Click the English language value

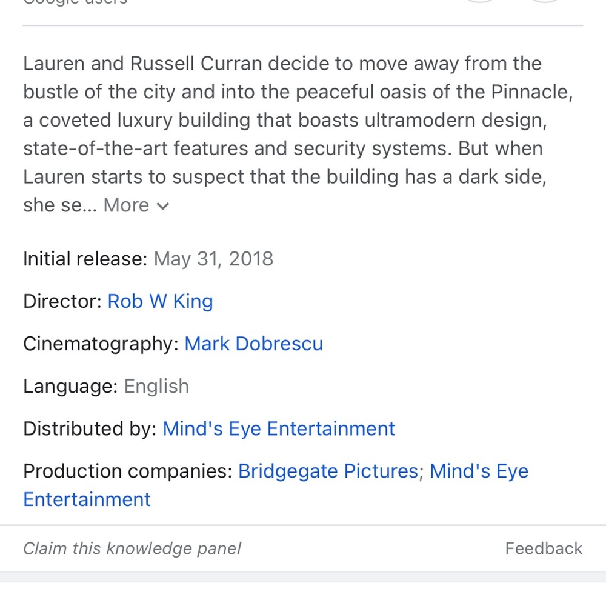(156, 386)
